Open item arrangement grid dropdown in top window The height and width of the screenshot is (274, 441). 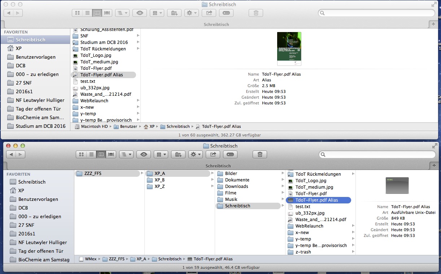[157, 13]
